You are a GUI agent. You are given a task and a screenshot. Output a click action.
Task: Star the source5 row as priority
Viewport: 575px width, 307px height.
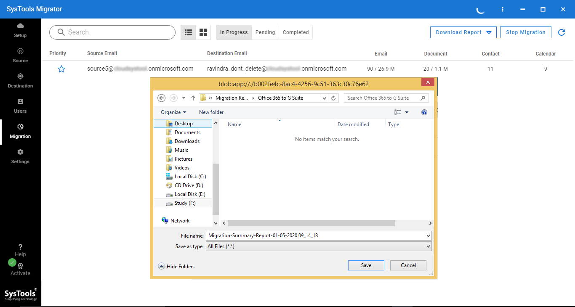pyautogui.click(x=61, y=69)
